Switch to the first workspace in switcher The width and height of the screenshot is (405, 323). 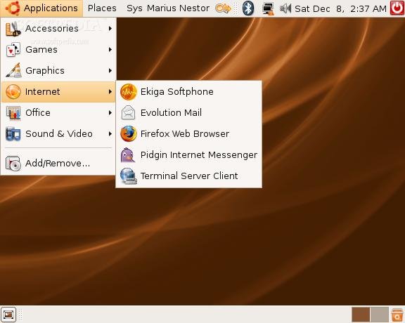coord(361,315)
